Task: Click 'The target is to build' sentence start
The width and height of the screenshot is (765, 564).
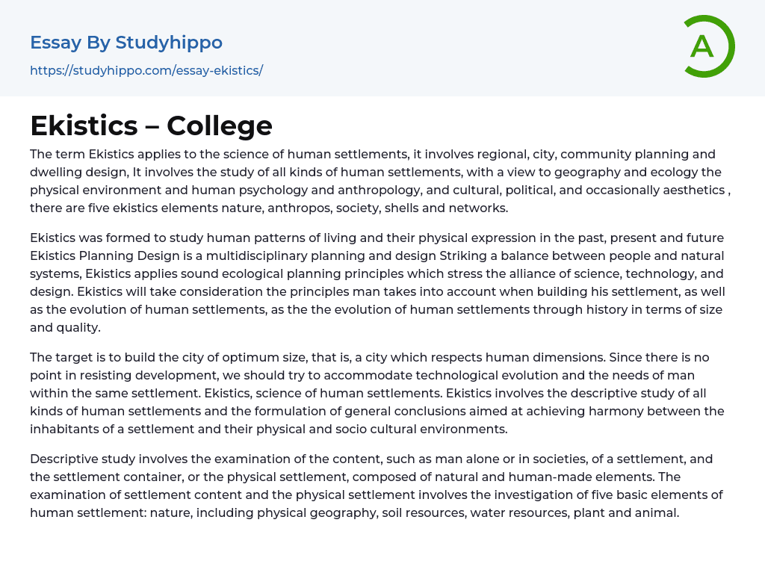Action: coord(91,358)
